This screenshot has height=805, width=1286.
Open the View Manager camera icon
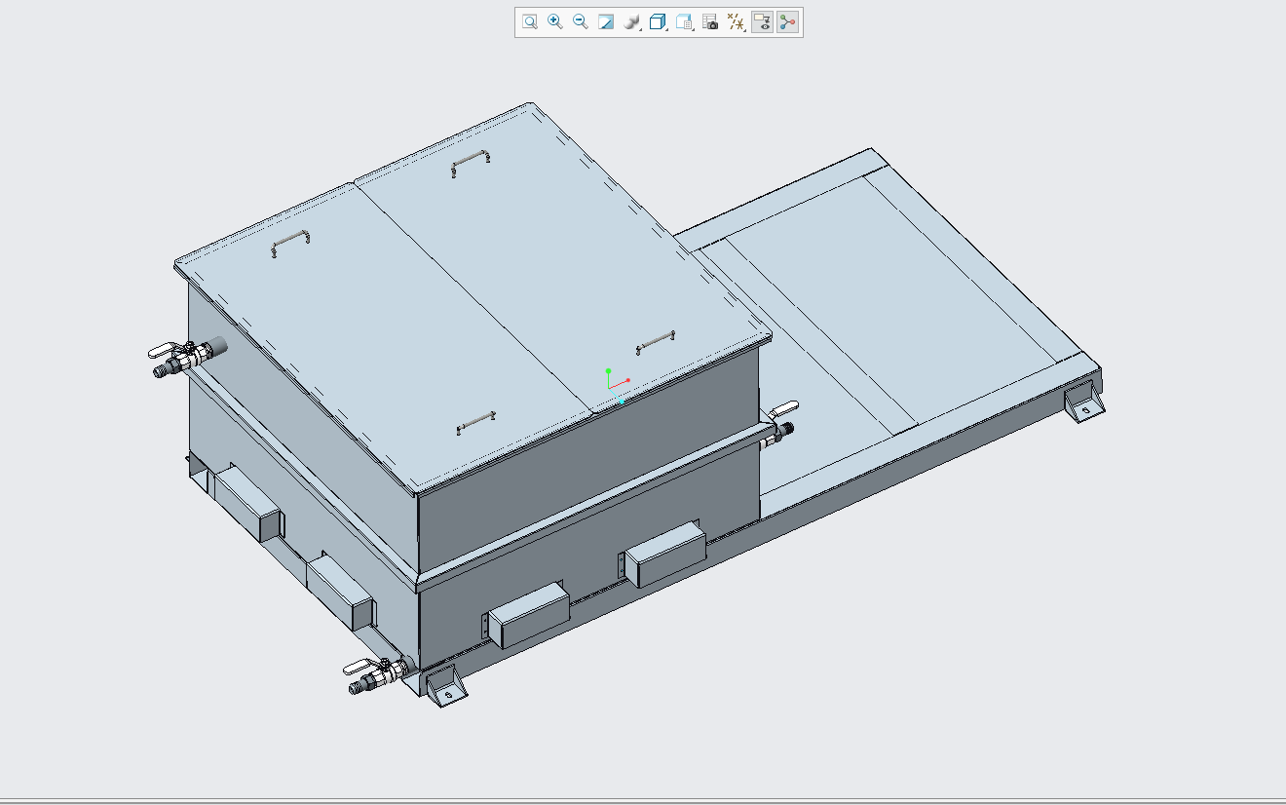point(710,21)
